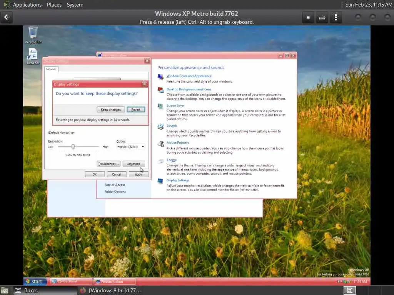Click Ease of Access sidebar link

pyautogui.click(x=115, y=185)
